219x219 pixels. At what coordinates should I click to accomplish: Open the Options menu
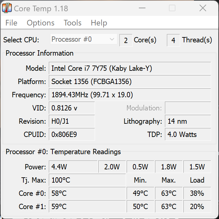coord(41,23)
